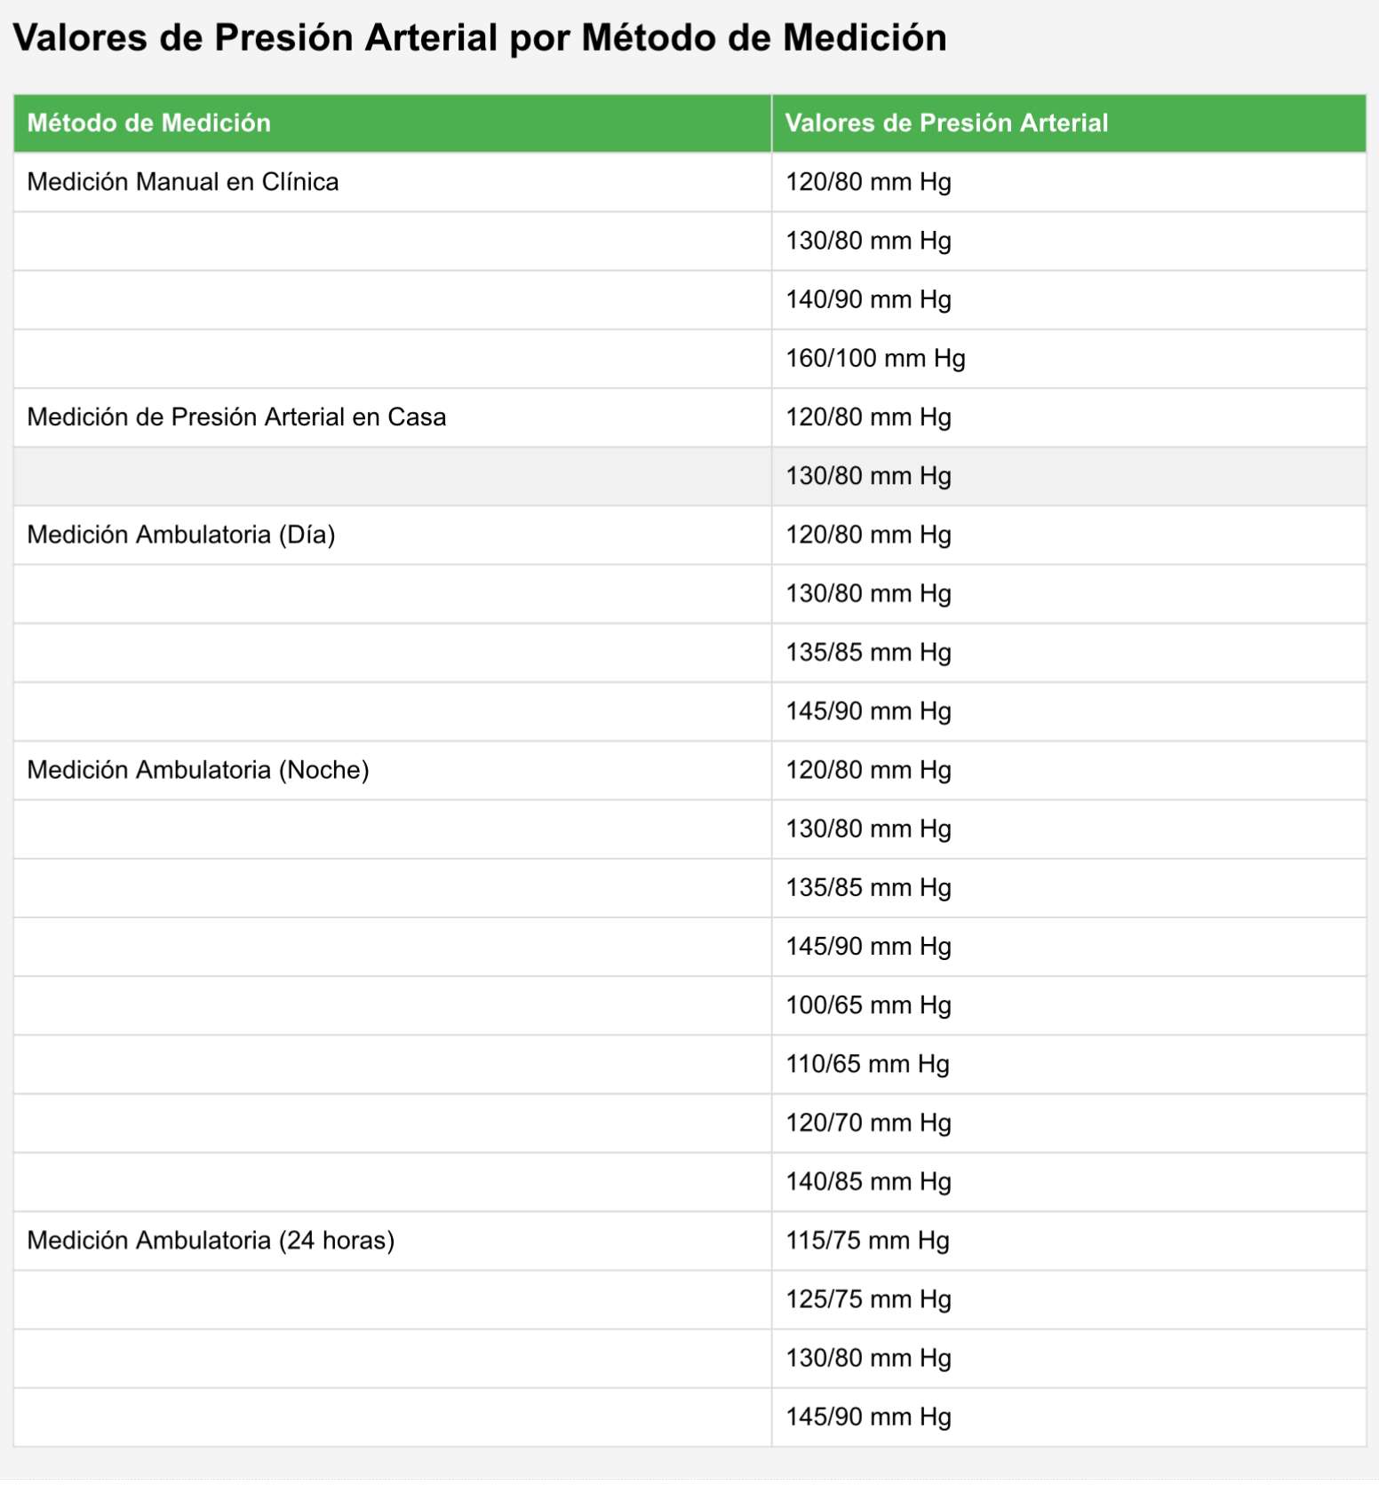The image size is (1379, 1492).
Task: Click the page title about Presión Arterial
Action: click(x=480, y=38)
